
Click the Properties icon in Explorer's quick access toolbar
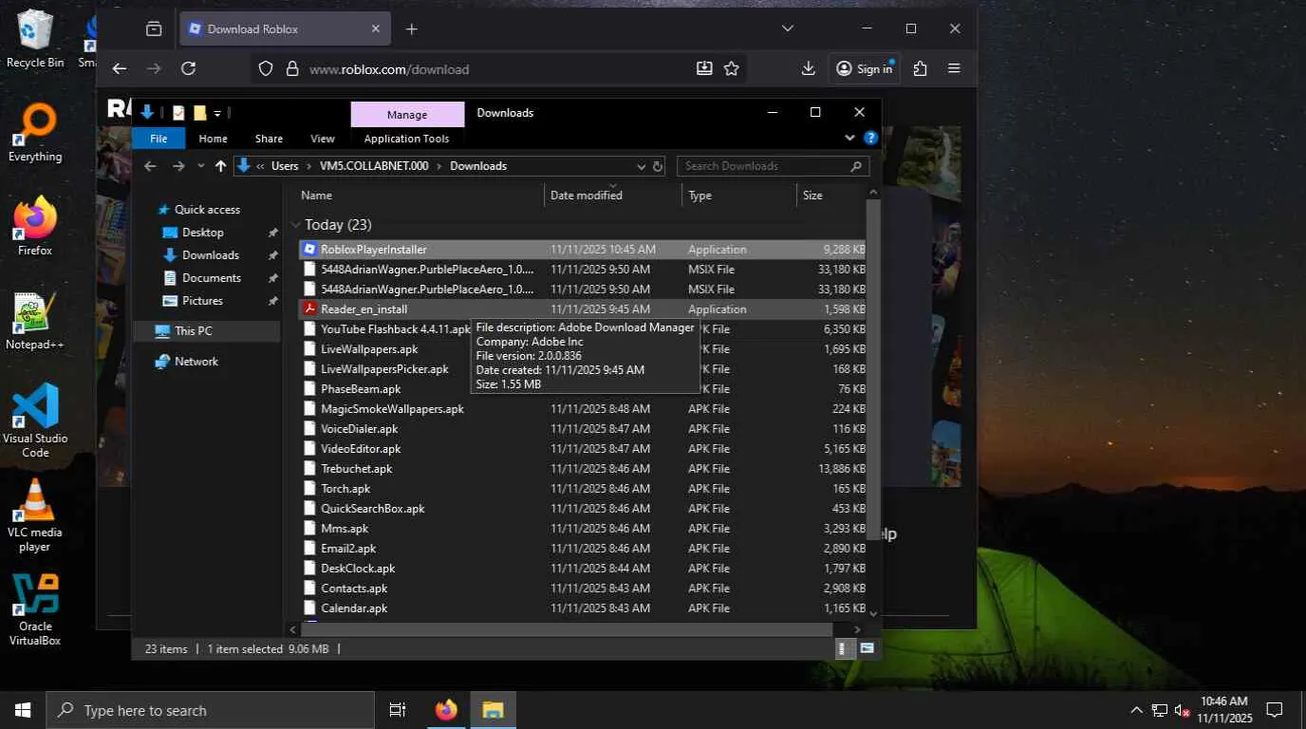pyautogui.click(x=178, y=113)
